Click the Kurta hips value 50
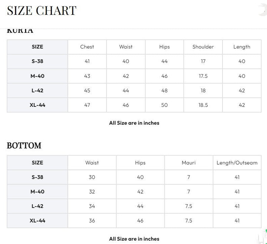 (165, 105)
